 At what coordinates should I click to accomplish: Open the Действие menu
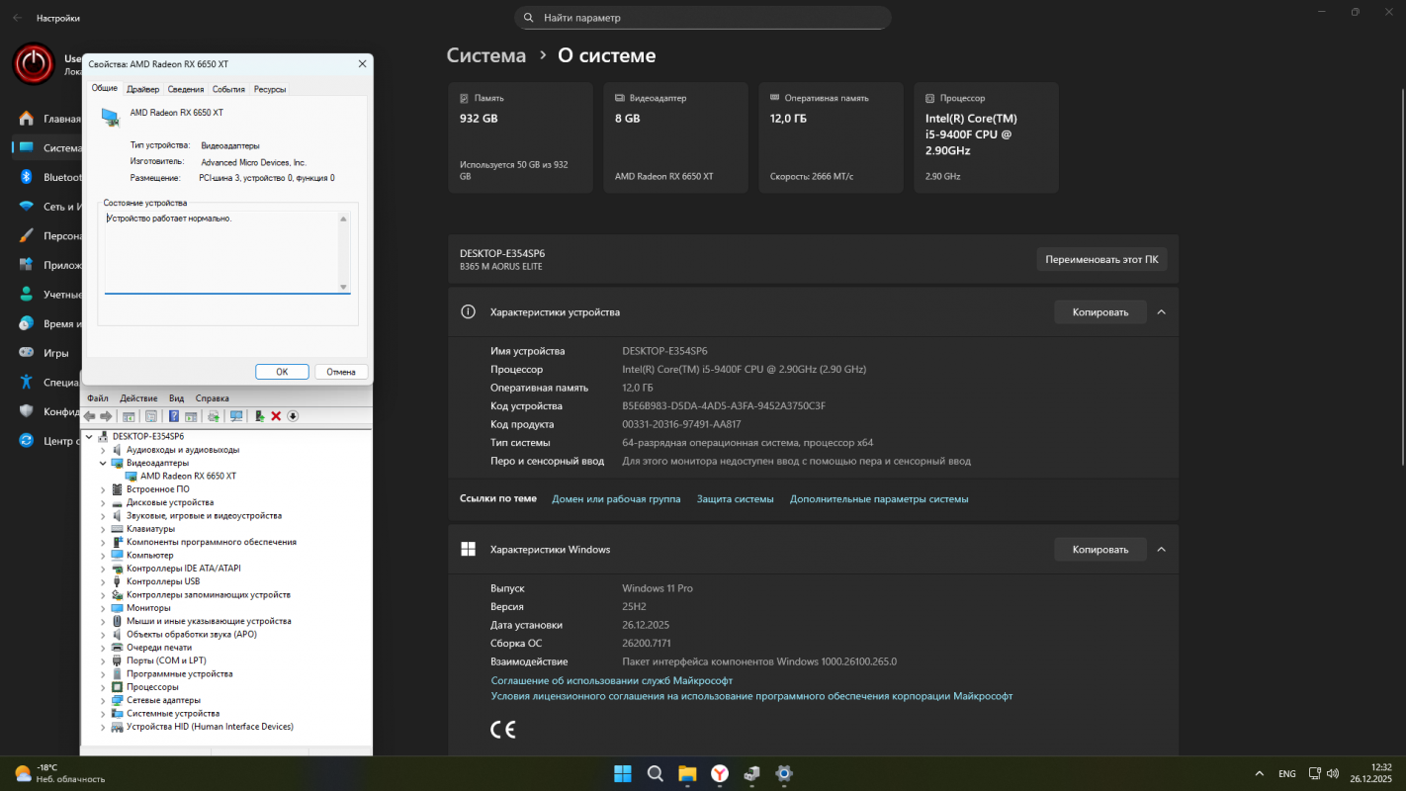pyautogui.click(x=138, y=397)
